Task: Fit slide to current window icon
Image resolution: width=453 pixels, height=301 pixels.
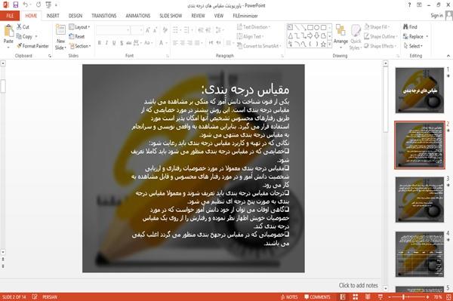Action: tap(448, 297)
